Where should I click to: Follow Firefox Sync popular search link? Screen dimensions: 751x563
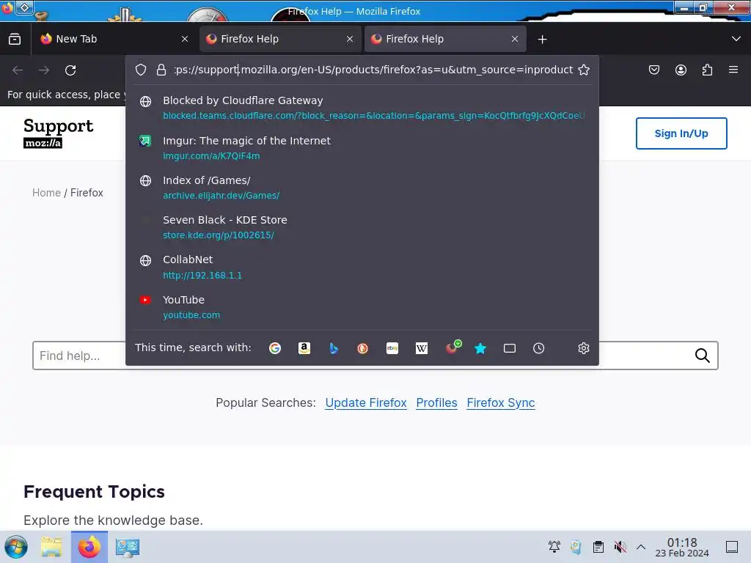point(500,403)
